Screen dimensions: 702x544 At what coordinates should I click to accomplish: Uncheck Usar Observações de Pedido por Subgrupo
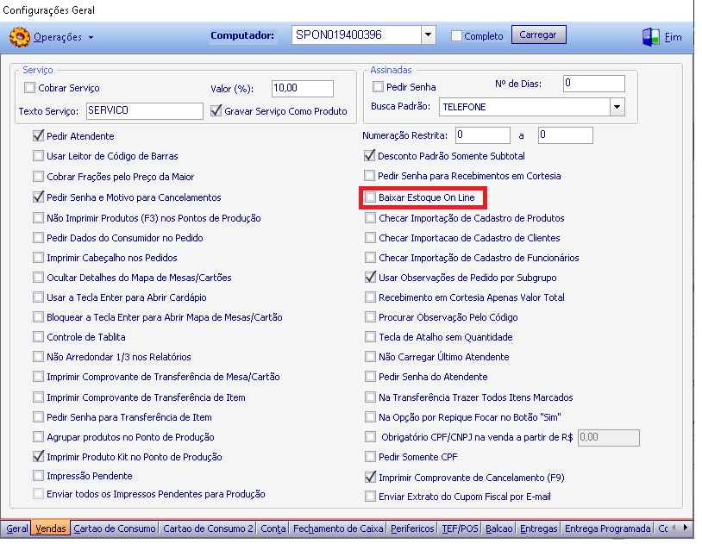click(370, 277)
